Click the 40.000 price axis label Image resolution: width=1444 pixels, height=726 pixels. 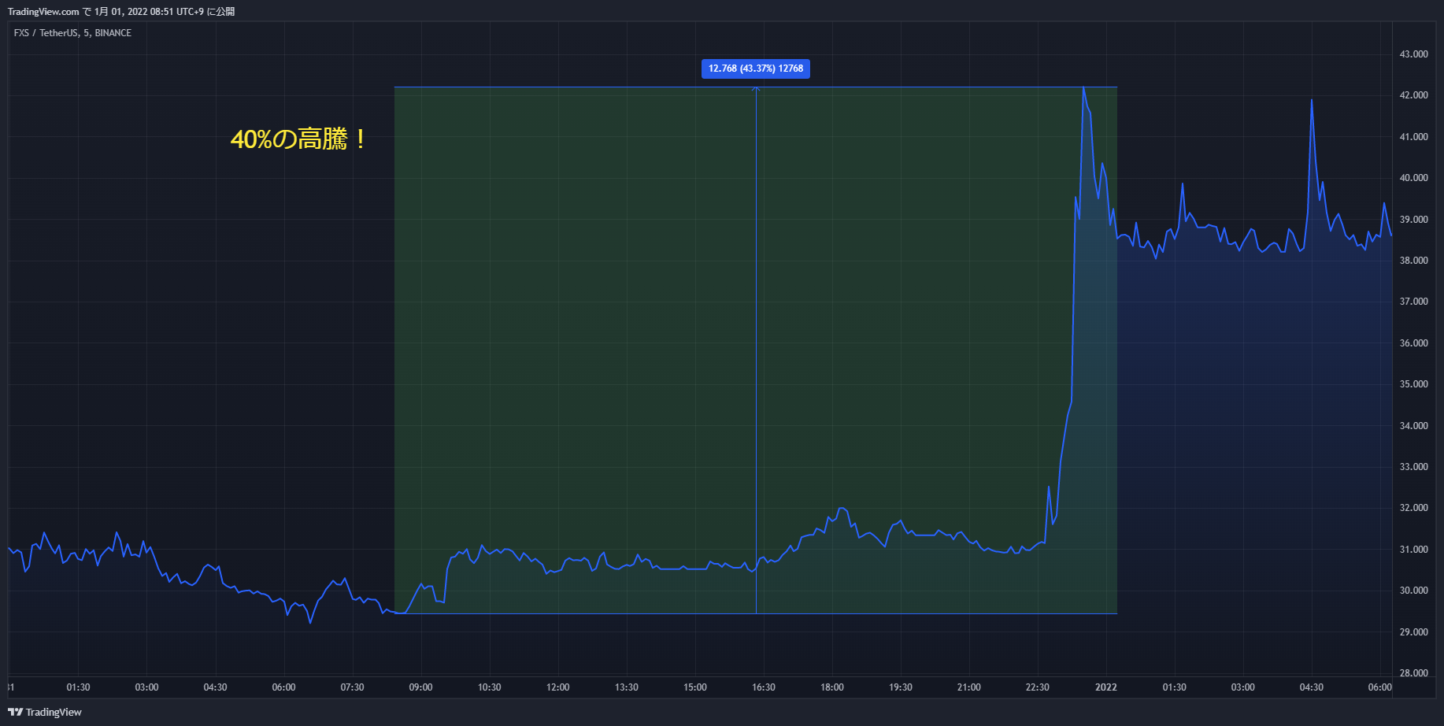1413,178
